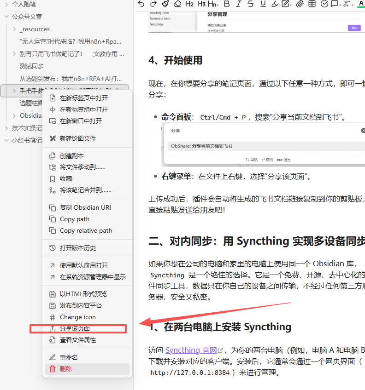Click the inline code http://127.0.0.1:8384

tap(190, 373)
